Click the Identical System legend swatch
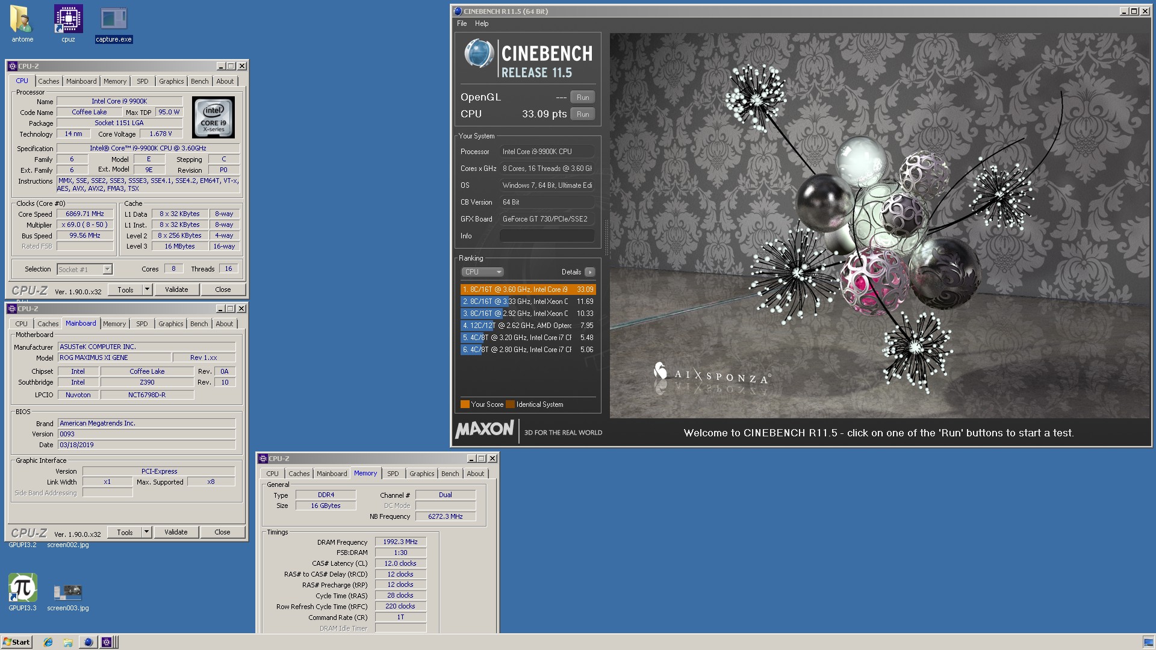Image resolution: width=1156 pixels, height=650 pixels. tap(511, 404)
